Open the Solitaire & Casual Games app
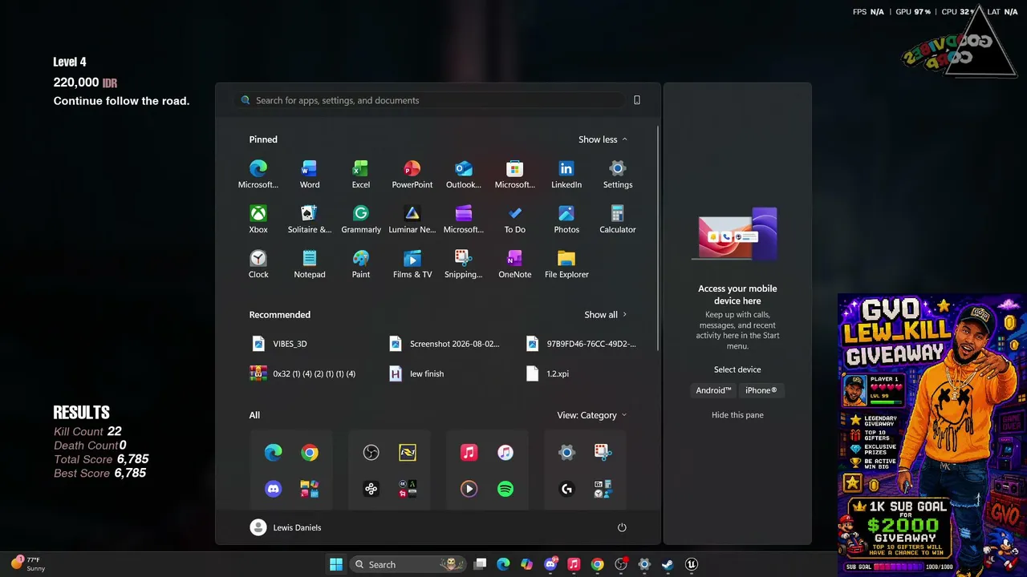This screenshot has width=1027, height=577. pyautogui.click(x=310, y=219)
